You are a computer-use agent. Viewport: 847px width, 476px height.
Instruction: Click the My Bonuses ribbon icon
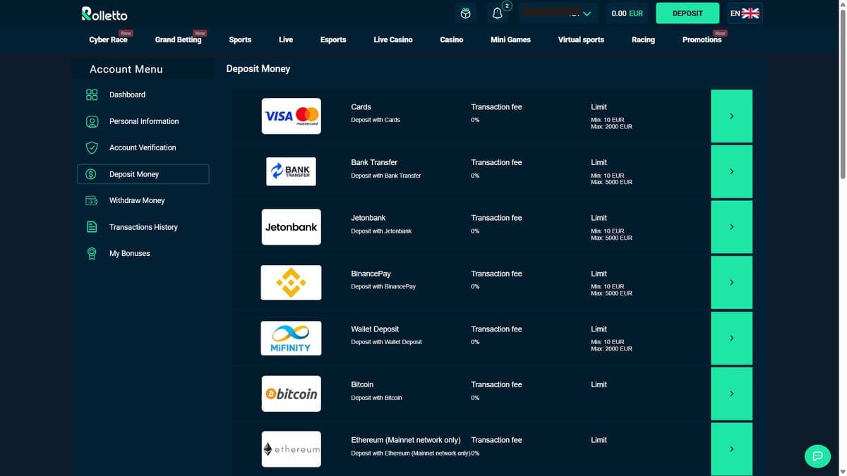tap(92, 253)
